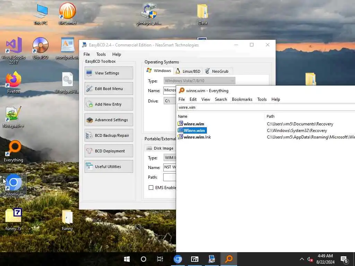Viewport: 355px width, 266px height.
Task: Switch to the NeoGrub tab
Action: [218, 71]
